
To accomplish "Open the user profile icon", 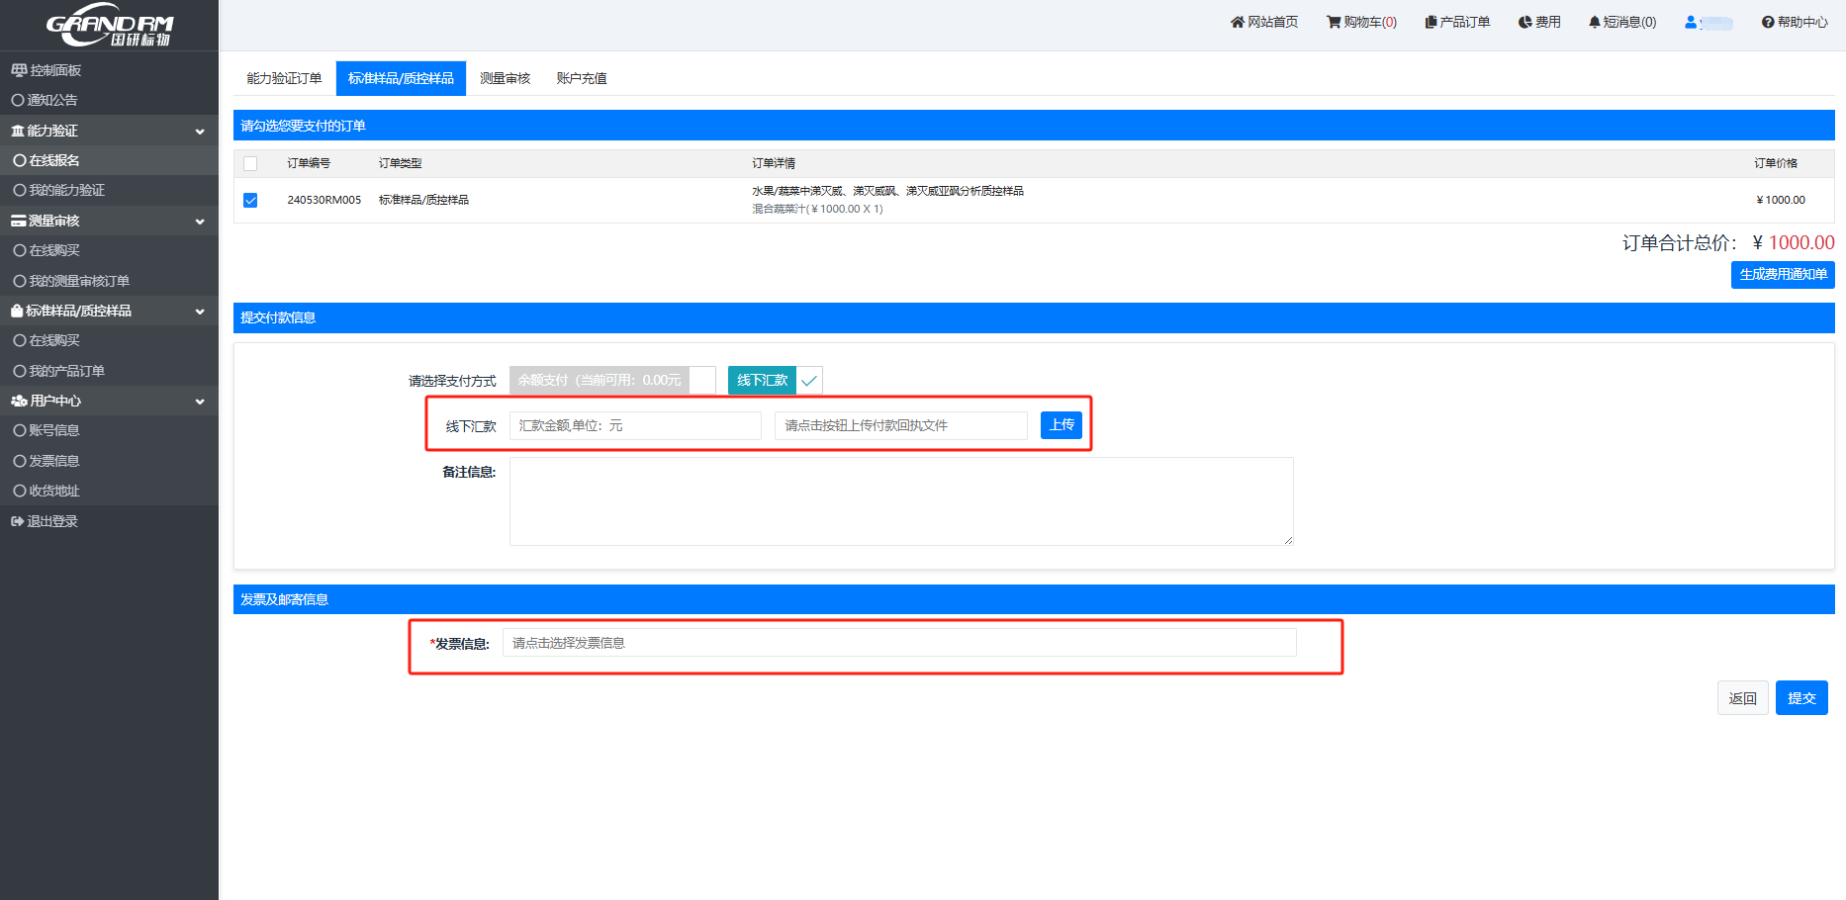I will coord(1691,22).
